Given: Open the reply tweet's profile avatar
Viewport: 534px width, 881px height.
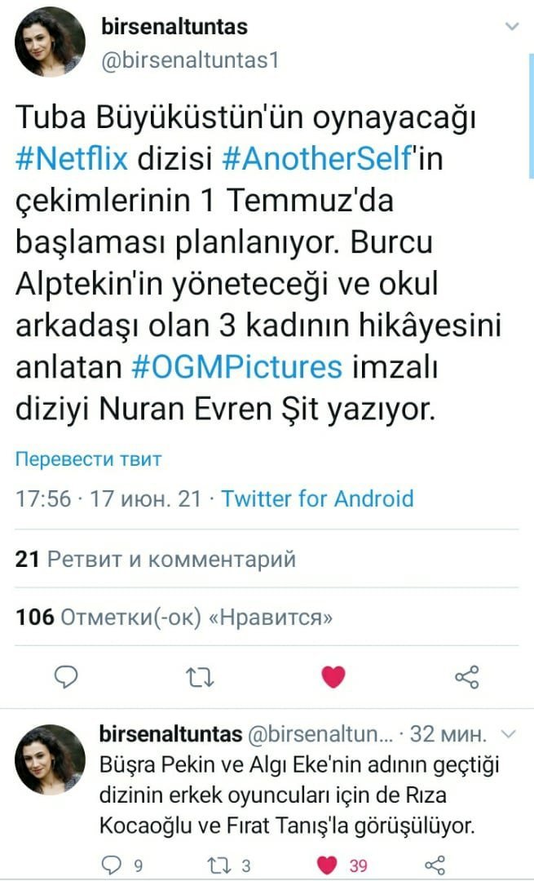Looking at the screenshot, I should (x=50, y=759).
